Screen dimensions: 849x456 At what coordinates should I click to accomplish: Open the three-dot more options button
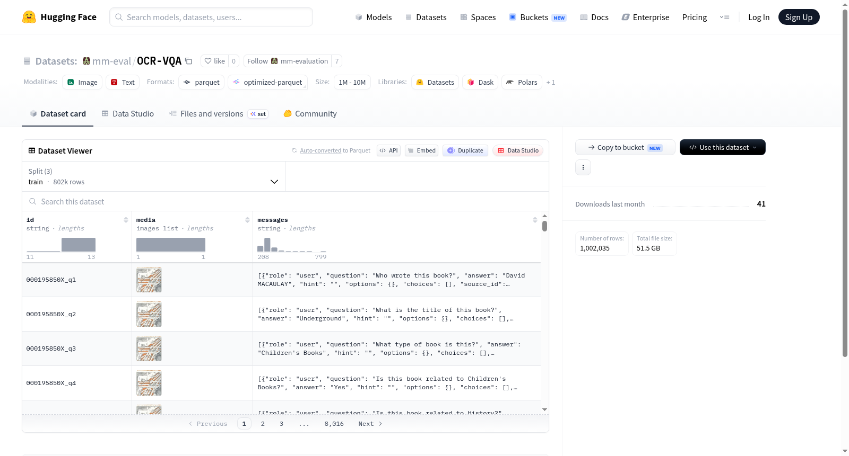click(583, 167)
